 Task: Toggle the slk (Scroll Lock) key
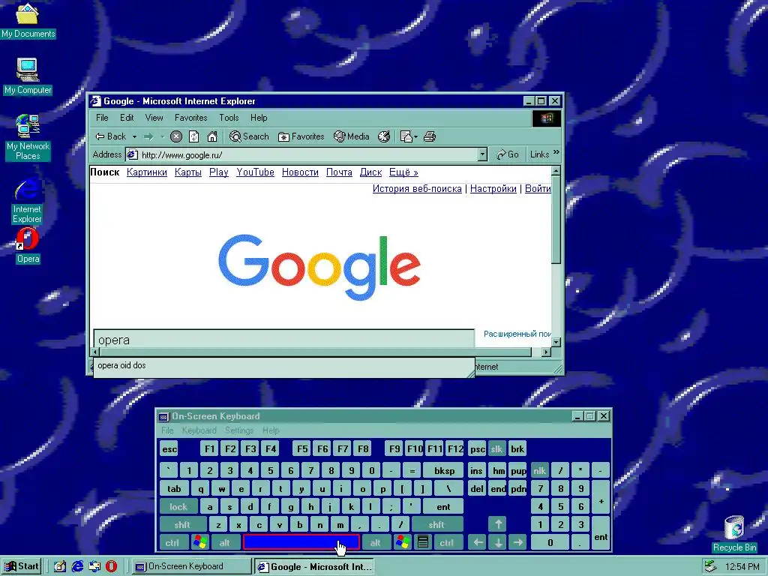pos(496,448)
